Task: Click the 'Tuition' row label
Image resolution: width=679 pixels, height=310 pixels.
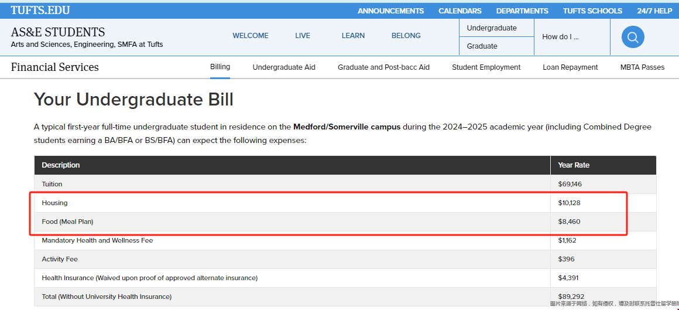Action: coord(52,184)
